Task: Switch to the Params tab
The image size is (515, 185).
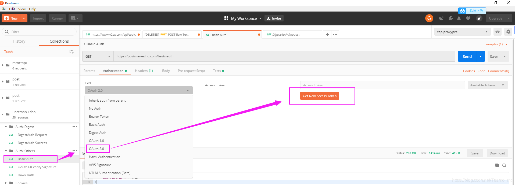Action: click(x=89, y=71)
